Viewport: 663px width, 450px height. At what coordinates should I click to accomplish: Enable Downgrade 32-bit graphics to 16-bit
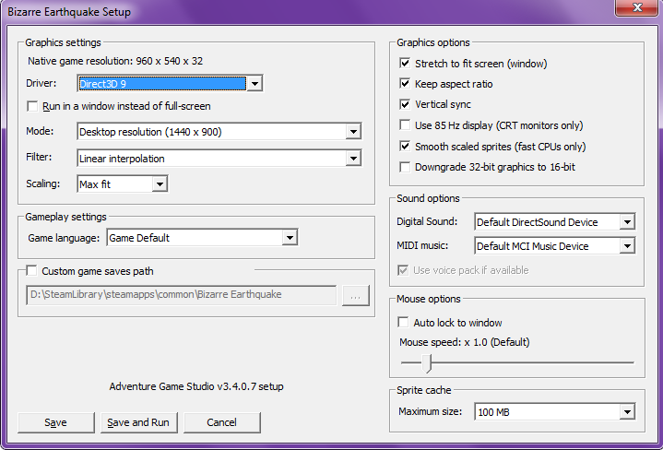(405, 167)
